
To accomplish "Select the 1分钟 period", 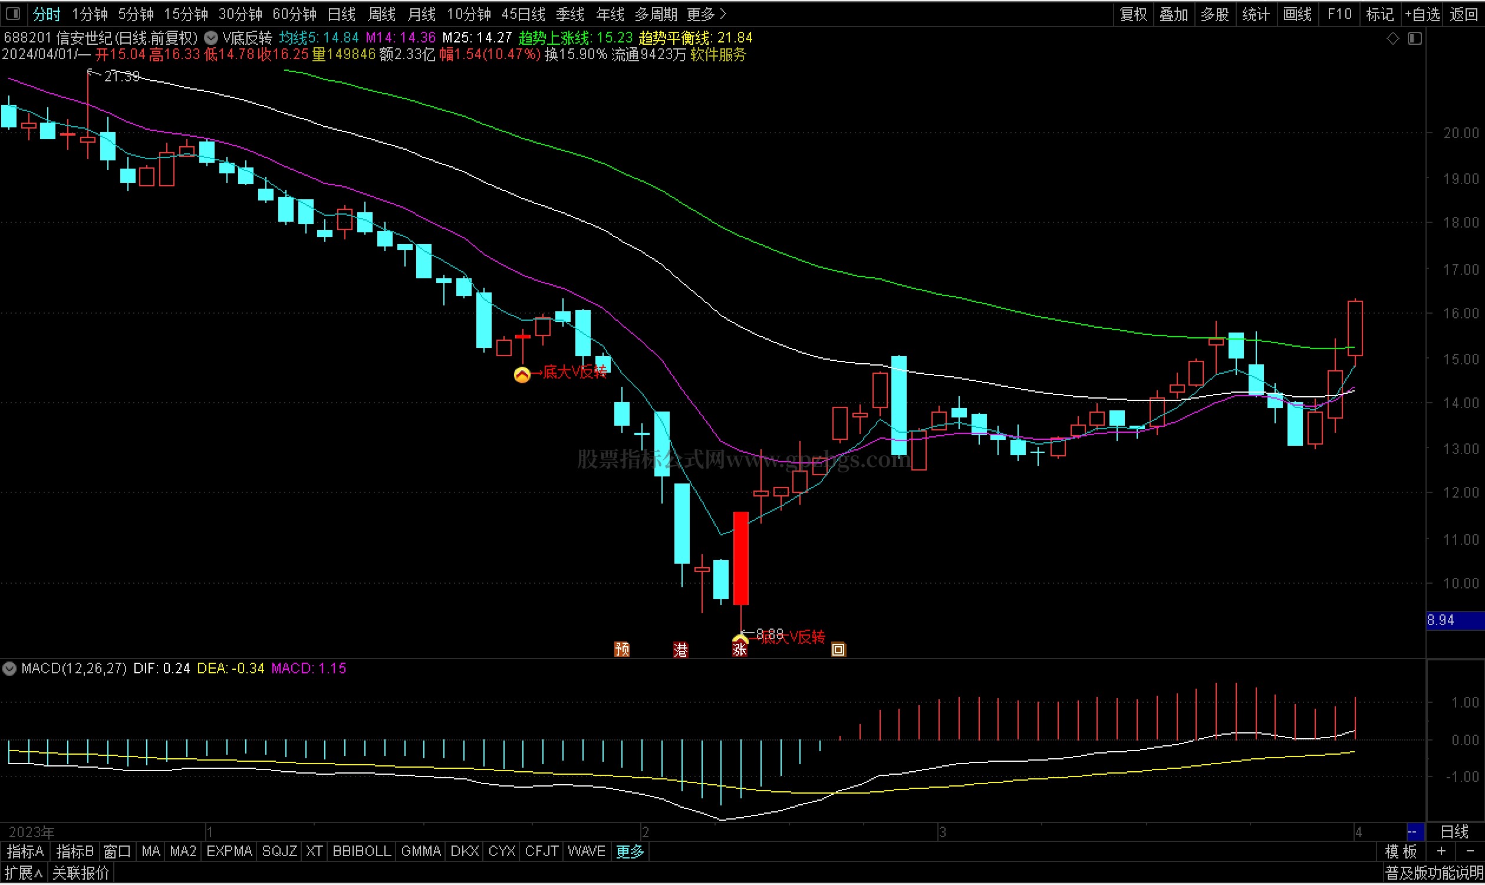I will pyautogui.click(x=90, y=14).
